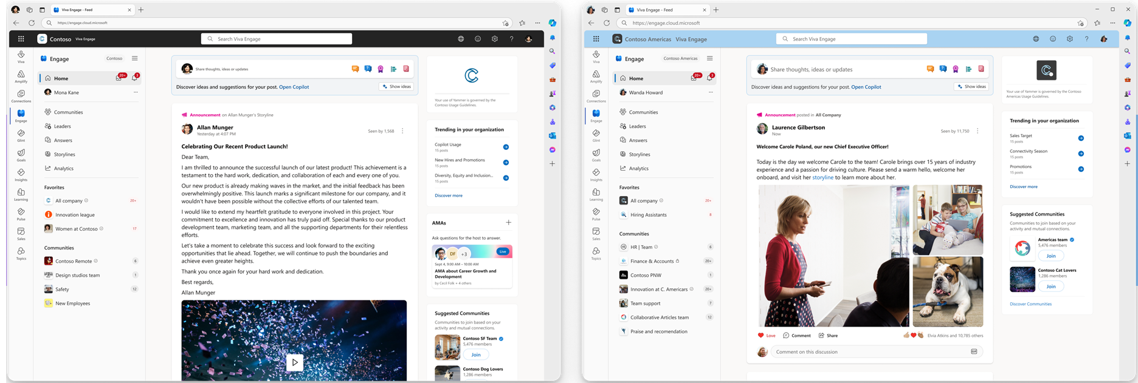This screenshot has width=1138, height=383.
Task: Click arrow beside Copilot Usage trending topic
Action: 506,147
